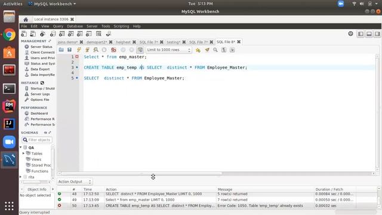Click the commit transaction icon

(x=123, y=50)
